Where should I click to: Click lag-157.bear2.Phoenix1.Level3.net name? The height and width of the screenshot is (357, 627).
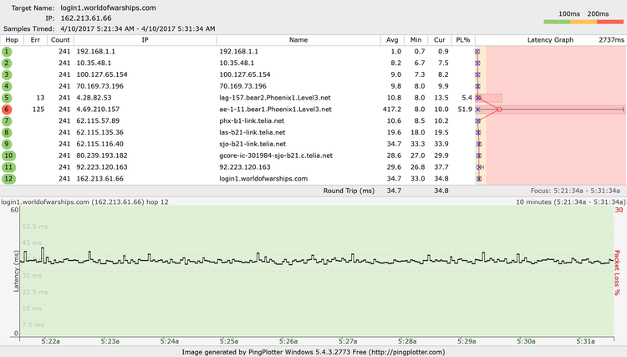275,98
